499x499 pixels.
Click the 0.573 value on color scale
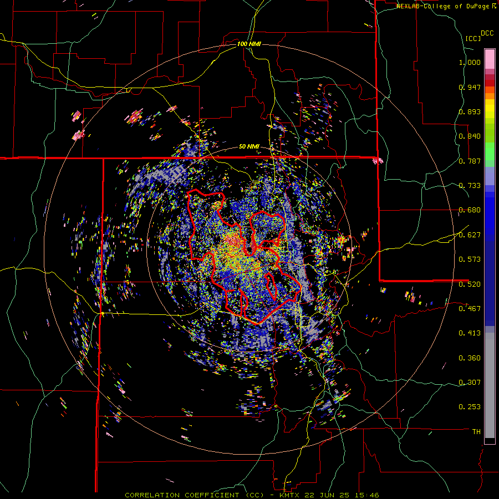(x=470, y=259)
